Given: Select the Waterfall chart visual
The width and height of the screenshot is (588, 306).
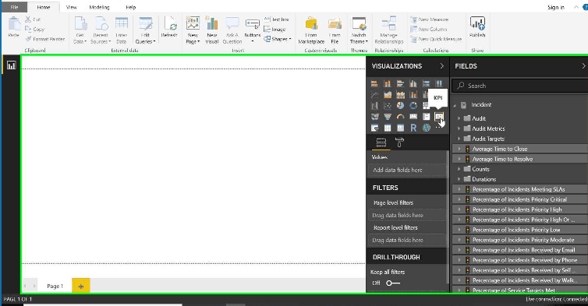Looking at the screenshot, I should point(374,106).
